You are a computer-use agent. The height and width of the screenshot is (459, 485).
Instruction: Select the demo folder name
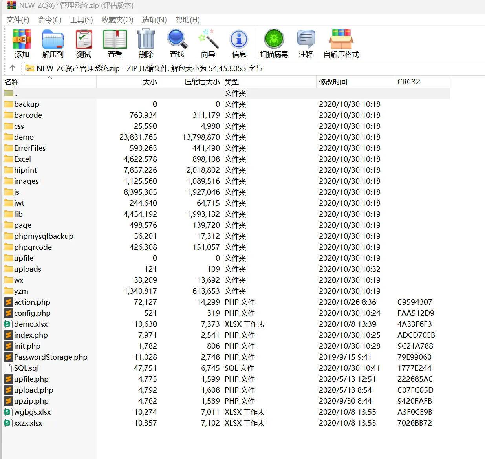(x=24, y=137)
